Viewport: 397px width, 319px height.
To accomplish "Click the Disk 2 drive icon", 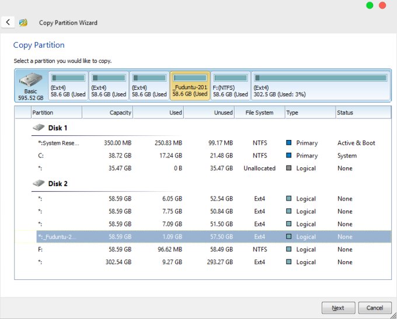I will [x=39, y=183].
